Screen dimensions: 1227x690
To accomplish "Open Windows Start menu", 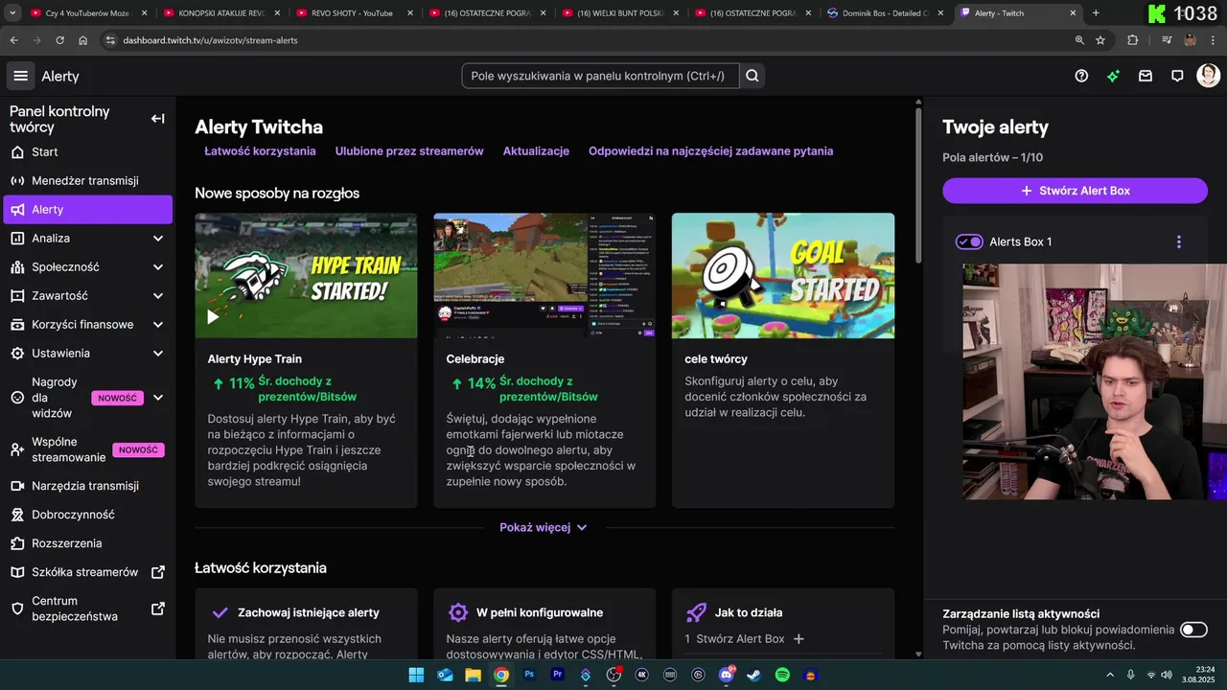I will (416, 675).
